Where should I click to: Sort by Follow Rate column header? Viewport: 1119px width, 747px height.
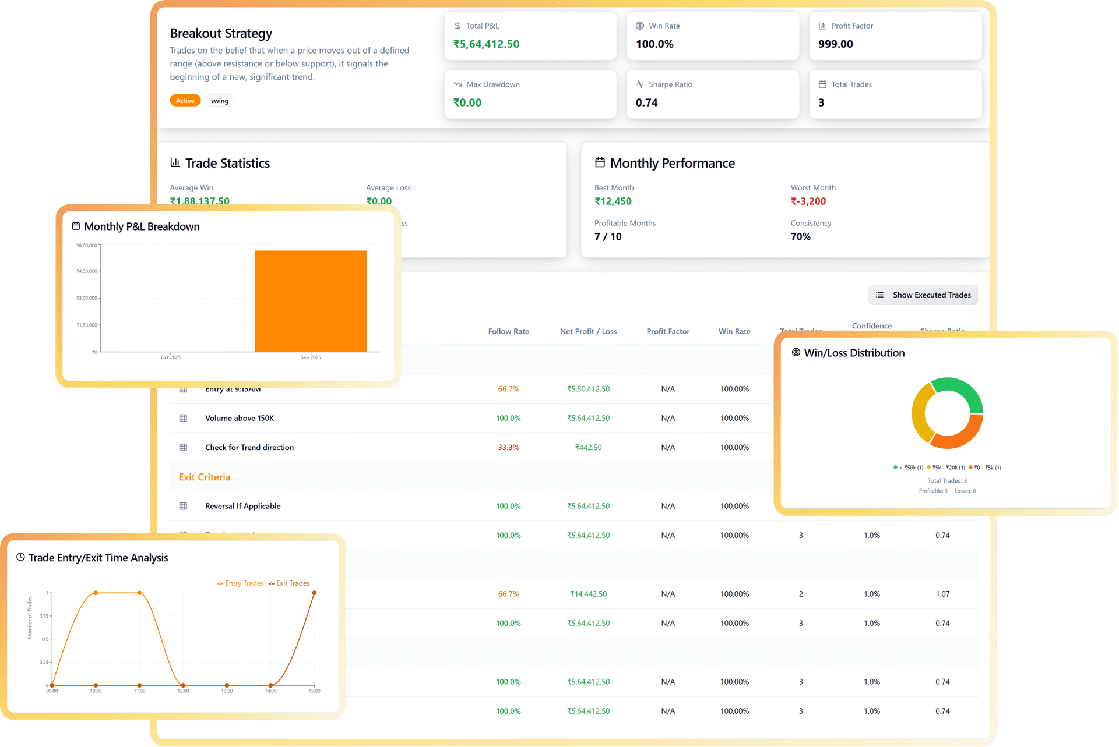click(x=508, y=331)
